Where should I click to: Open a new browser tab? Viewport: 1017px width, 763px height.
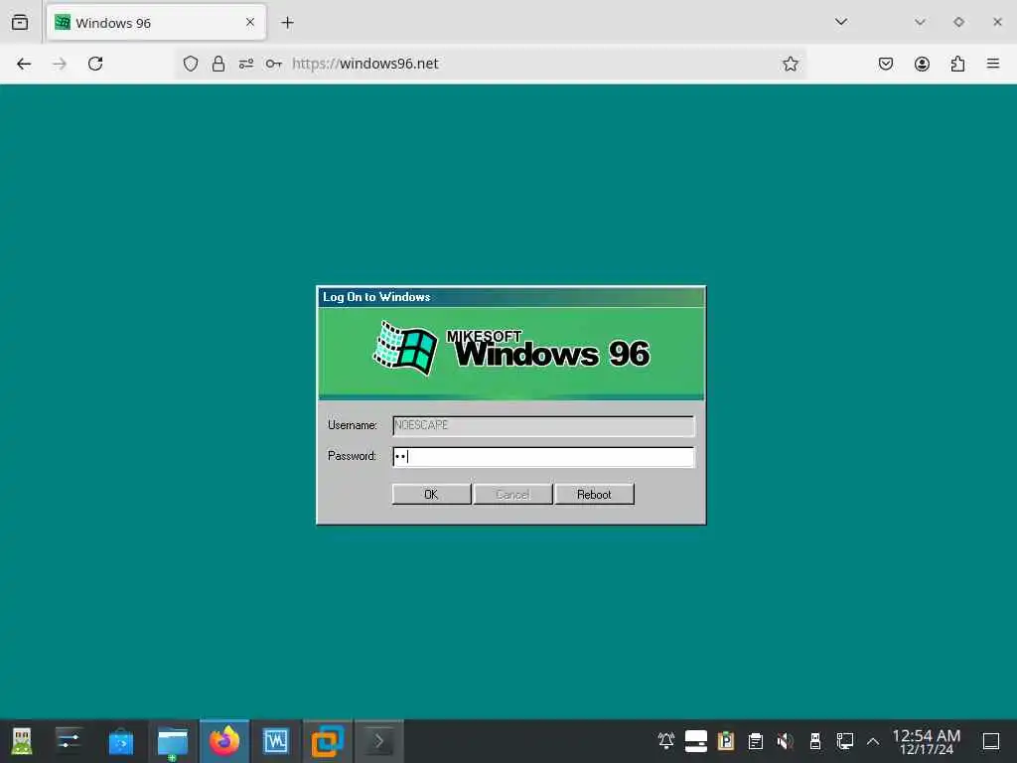[x=287, y=23]
